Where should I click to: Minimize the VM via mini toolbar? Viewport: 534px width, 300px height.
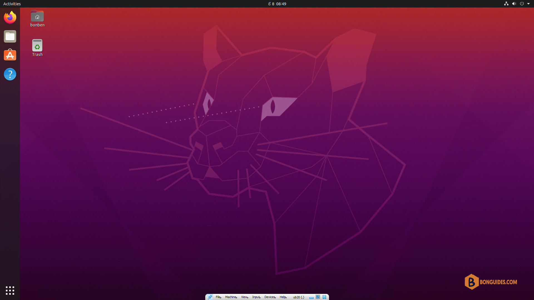tap(311, 297)
